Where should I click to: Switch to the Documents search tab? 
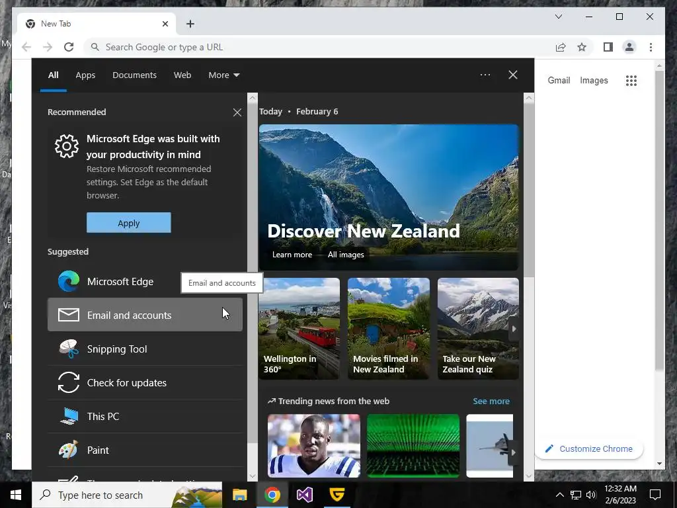pyautogui.click(x=134, y=75)
